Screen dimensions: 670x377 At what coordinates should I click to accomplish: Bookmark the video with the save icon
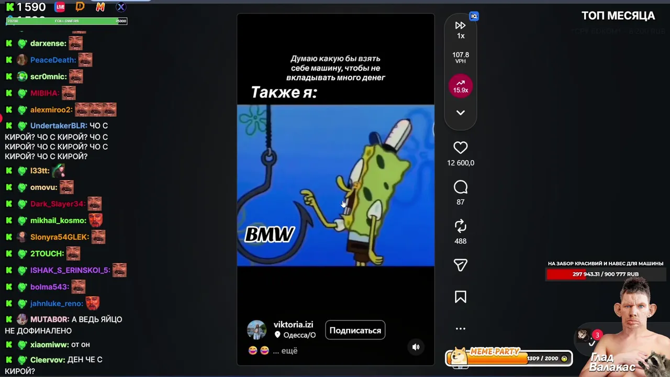461,297
